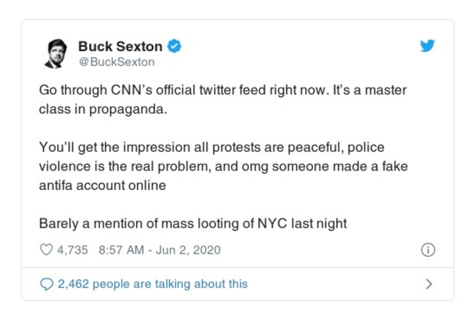Click the "antifa account online" line
The image size is (475, 320).
[x=102, y=185]
